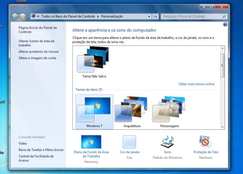Open the address bar history dropdown arrow

pos(149,16)
